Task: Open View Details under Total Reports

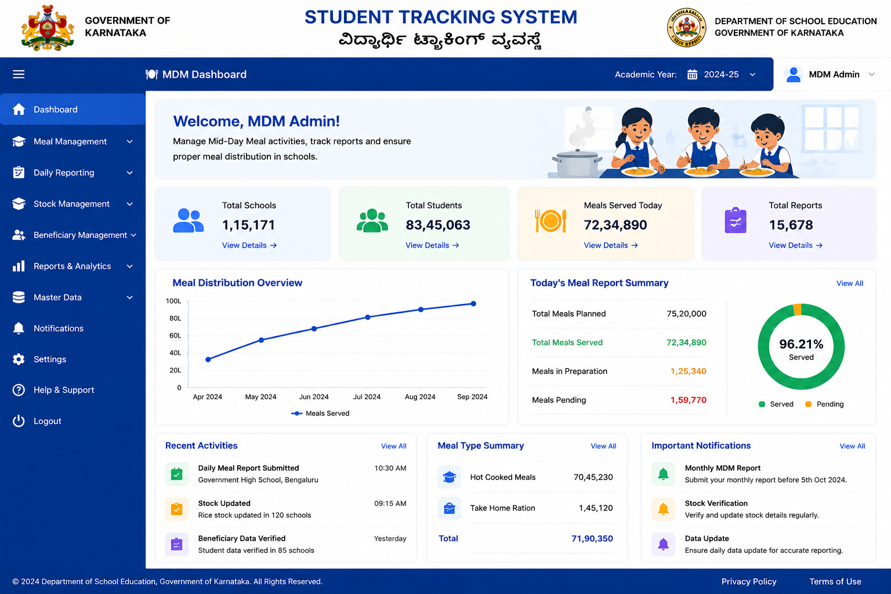Action: click(796, 245)
